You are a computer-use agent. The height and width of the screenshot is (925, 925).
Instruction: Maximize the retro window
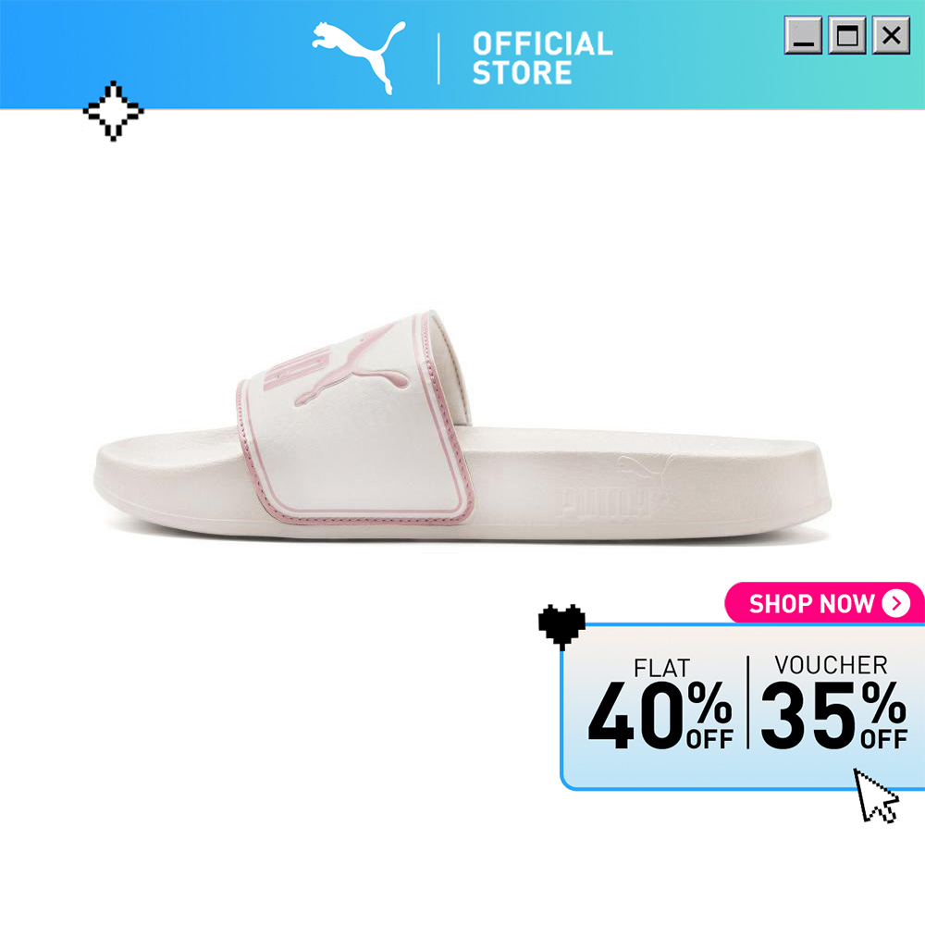(846, 35)
